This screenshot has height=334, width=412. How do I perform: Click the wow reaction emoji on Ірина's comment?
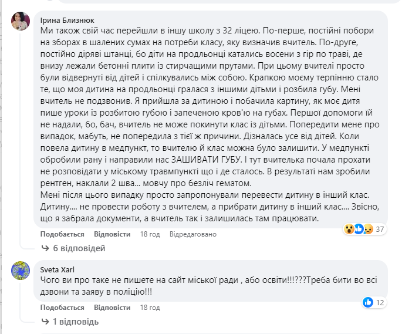(349, 229)
